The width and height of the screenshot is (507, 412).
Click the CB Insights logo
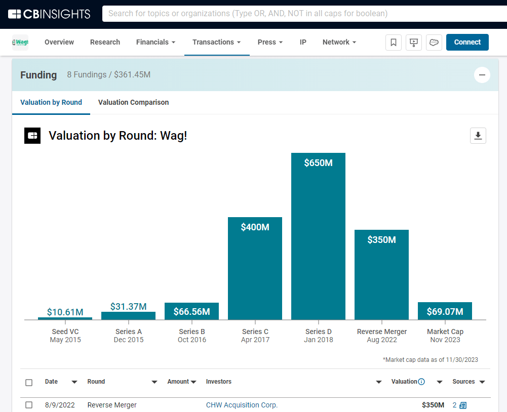pos(49,14)
